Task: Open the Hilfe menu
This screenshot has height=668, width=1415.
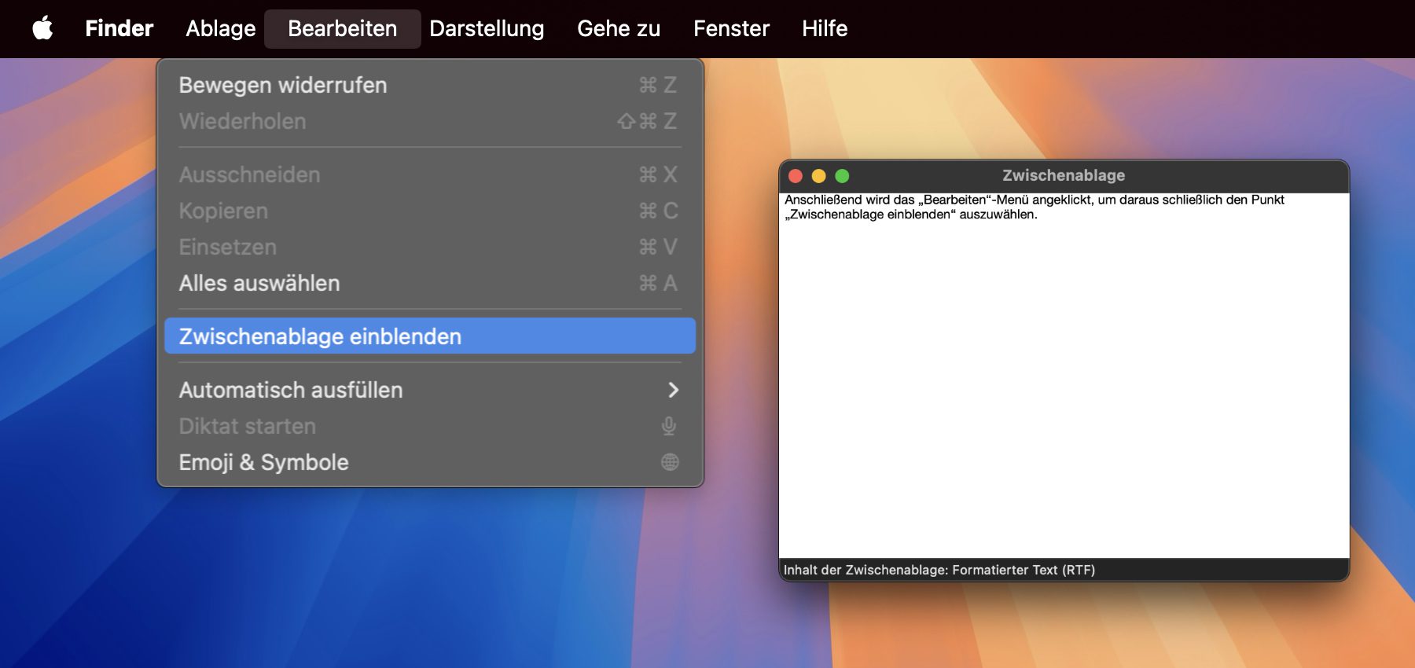Action: 824,28
